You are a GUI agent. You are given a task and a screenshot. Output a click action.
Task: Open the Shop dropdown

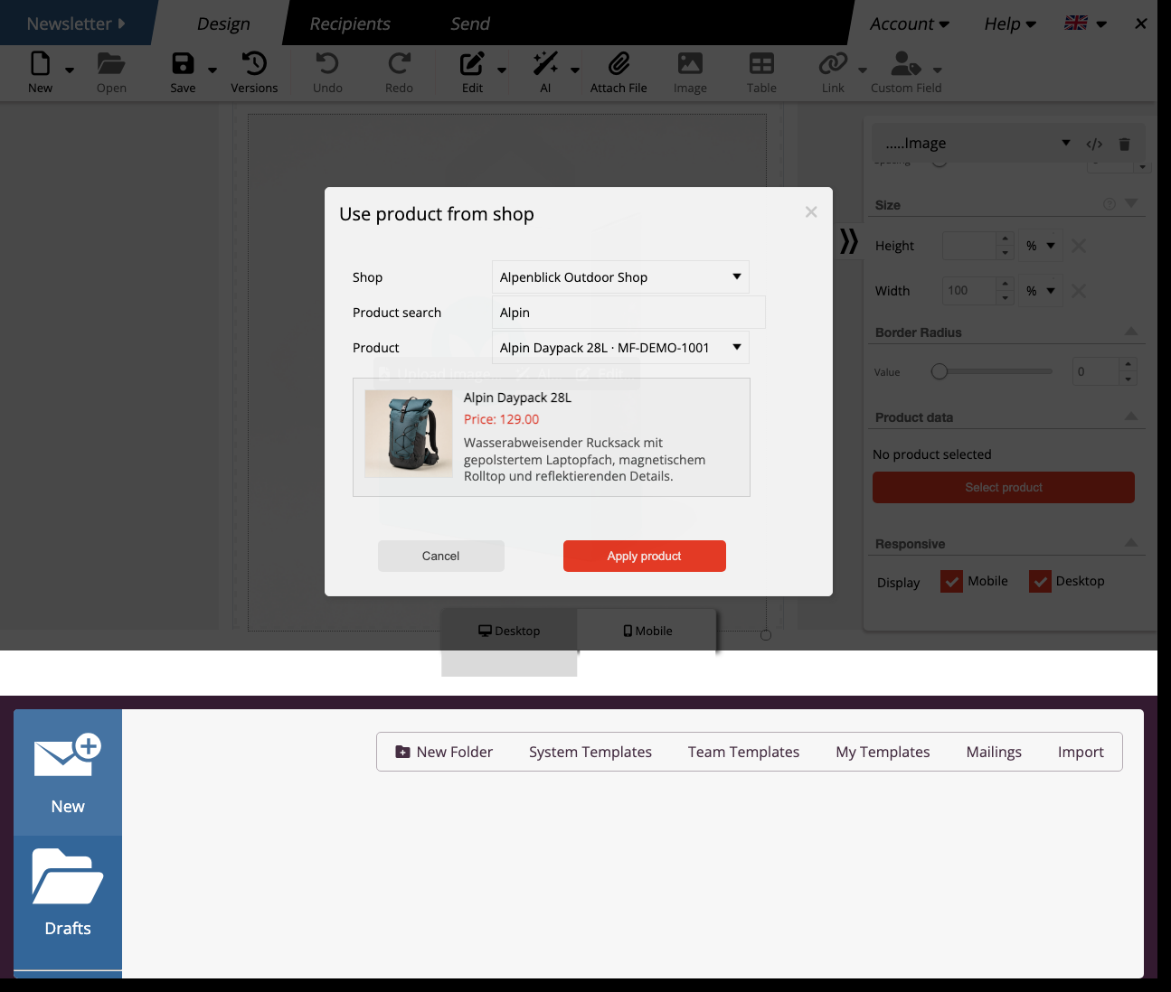pyautogui.click(x=620, y=277)
